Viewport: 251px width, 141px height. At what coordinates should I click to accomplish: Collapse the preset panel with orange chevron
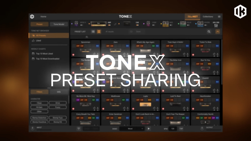point(218,32)
